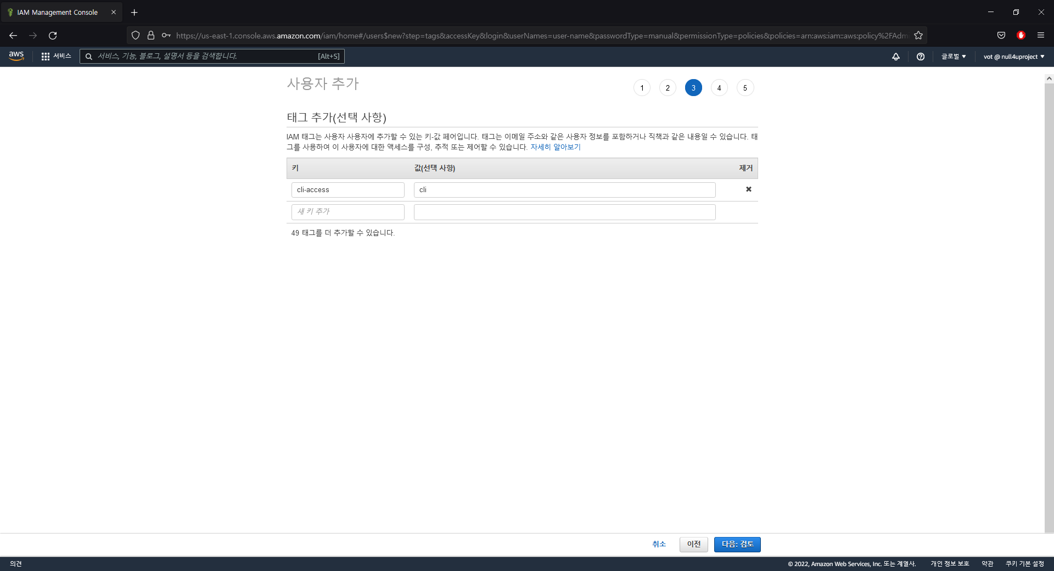Click the 다음: 검토 next button
The image size is (1054, 571).
(x=737, y=544)
